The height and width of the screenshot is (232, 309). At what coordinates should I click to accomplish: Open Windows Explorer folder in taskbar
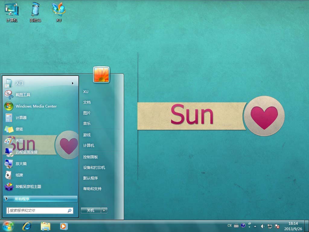(46, 226)
